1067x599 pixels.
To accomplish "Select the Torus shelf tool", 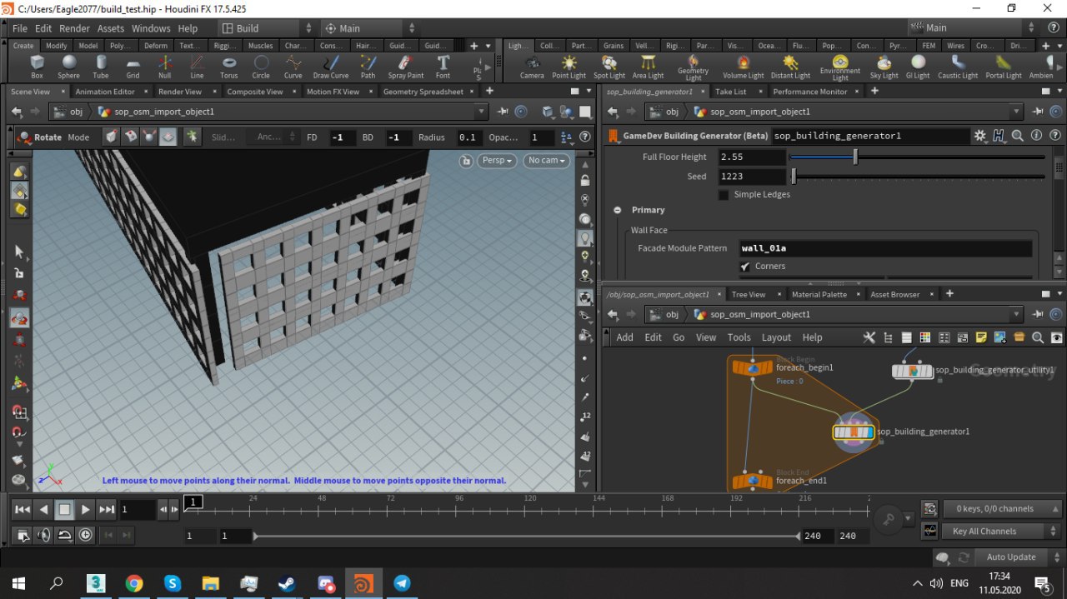I will coord(228,67).
